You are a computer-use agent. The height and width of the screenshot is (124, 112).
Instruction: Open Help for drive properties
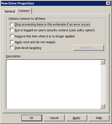(x=99, y=118)
